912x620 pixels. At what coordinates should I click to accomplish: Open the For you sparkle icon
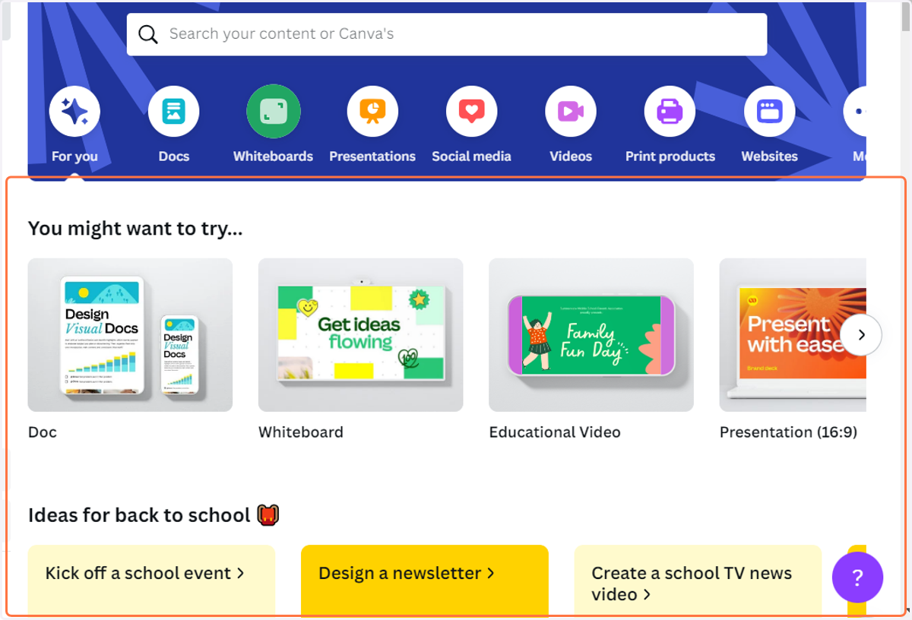pyautogui.click(x=74, y=112)
